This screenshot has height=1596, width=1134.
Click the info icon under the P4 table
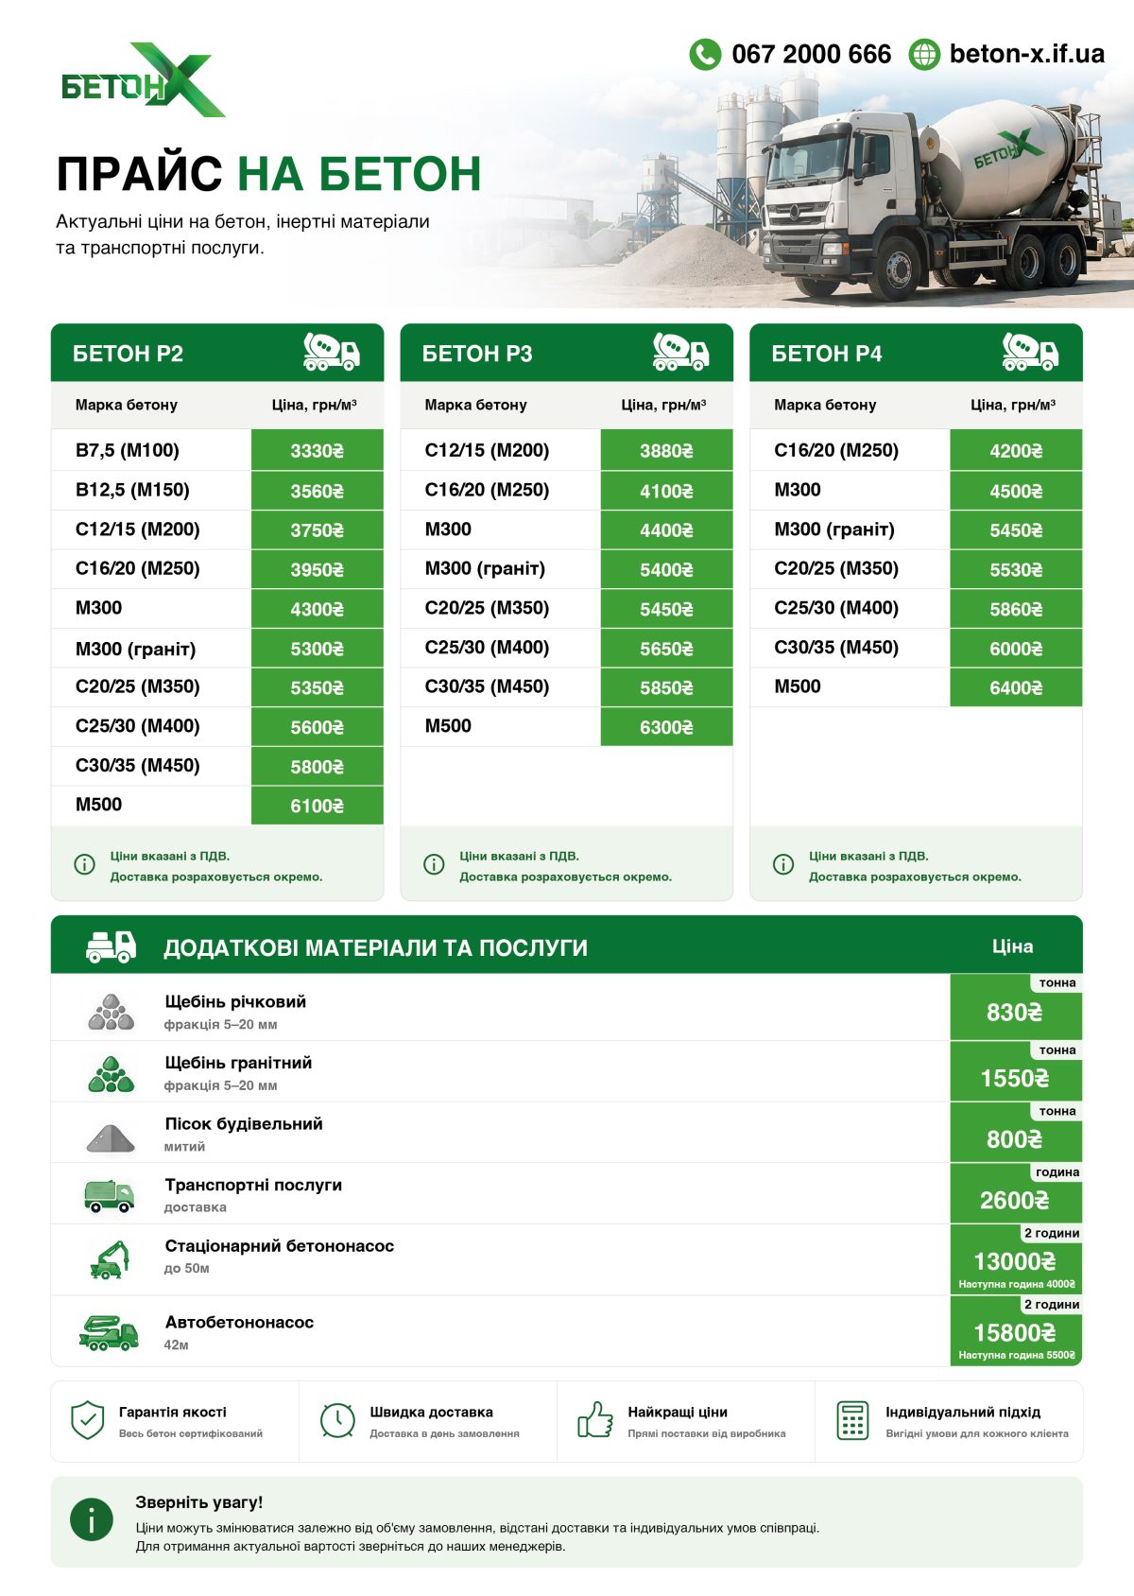[x=783, y=864]
